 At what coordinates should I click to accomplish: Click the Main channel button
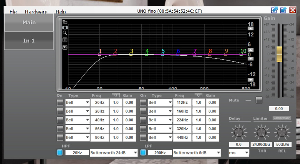tap(29, 23)
